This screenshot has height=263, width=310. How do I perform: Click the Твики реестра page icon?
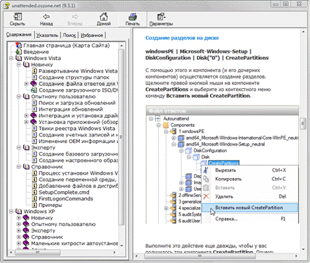click(34, 129)
